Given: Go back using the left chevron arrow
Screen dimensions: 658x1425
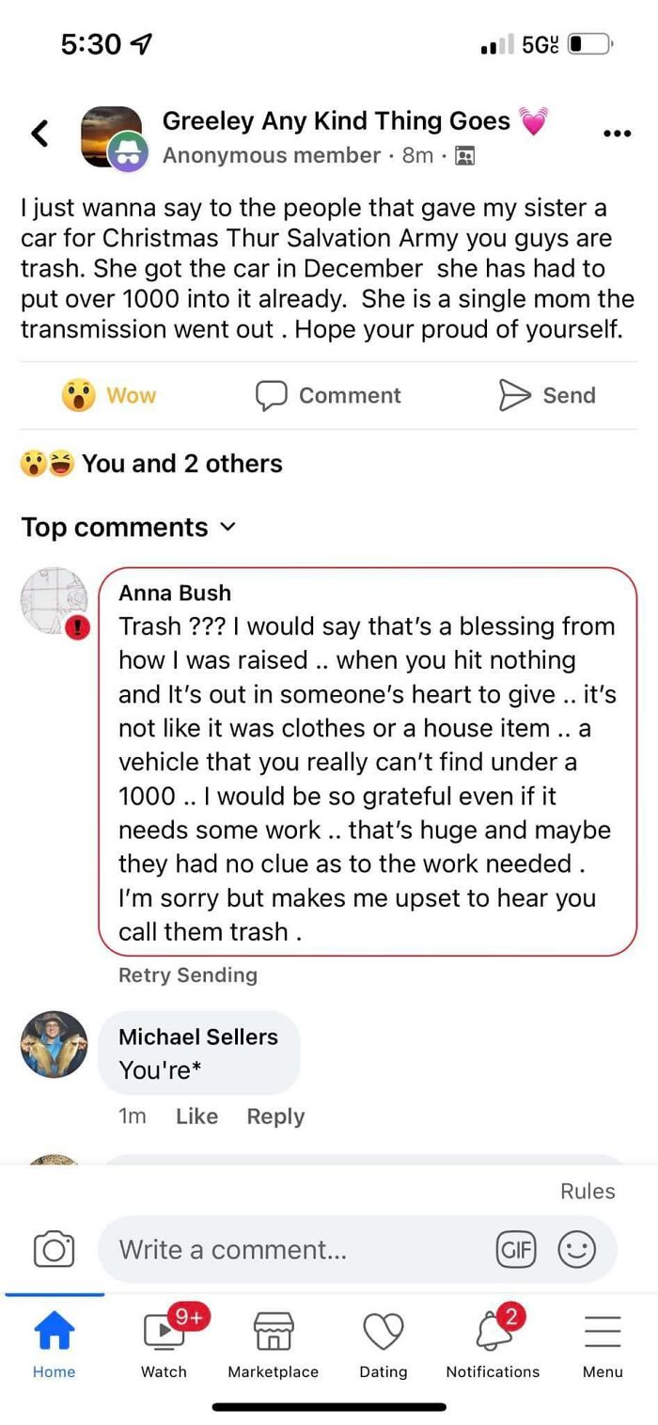Looking at the screenshot, I should 39,133.
